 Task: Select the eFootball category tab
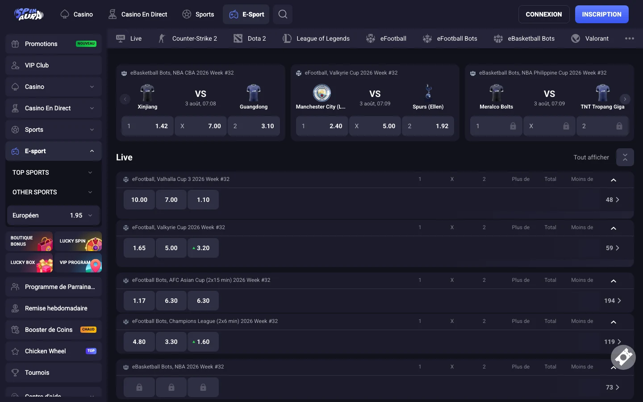pos(386,38)
